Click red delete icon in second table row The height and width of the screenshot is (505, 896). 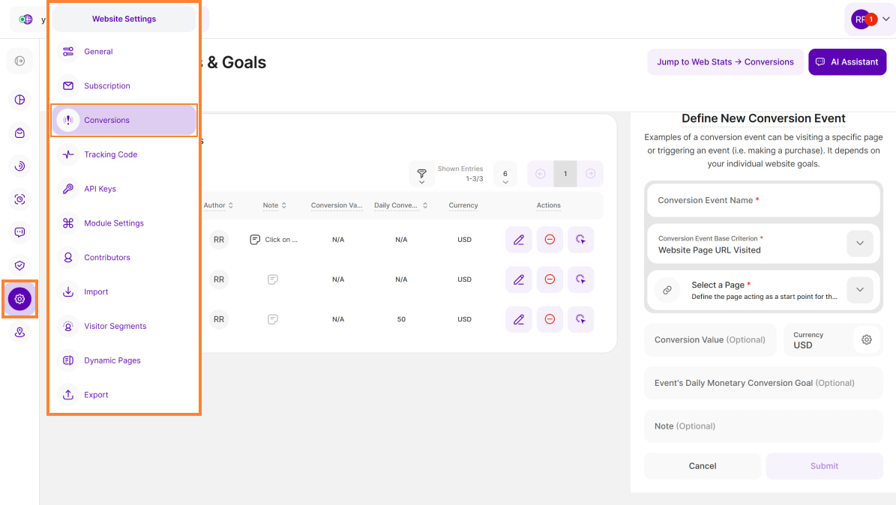[550, 279]
